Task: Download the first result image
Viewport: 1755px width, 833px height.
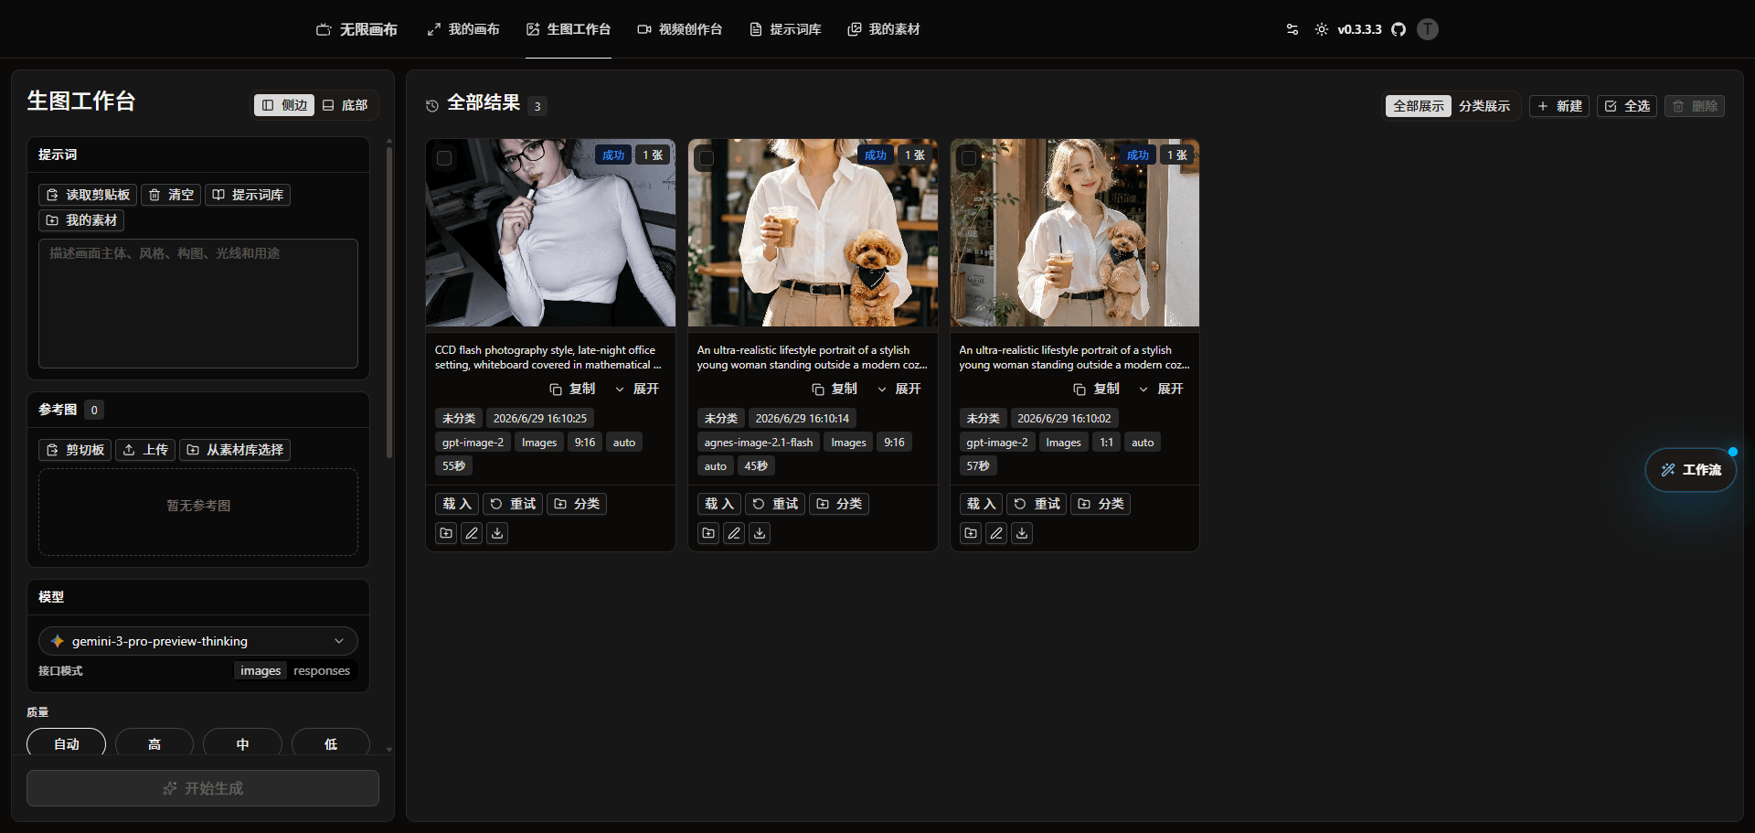Action: coord(497,533)
